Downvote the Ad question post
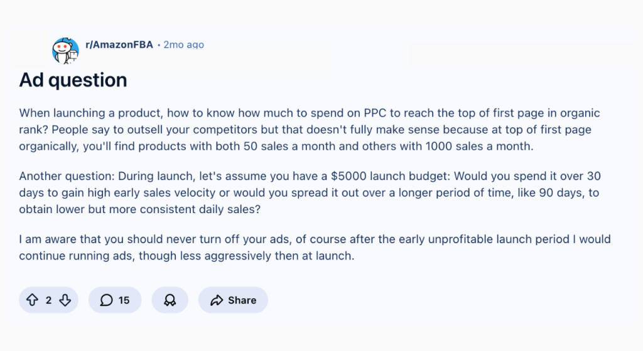 65,300
